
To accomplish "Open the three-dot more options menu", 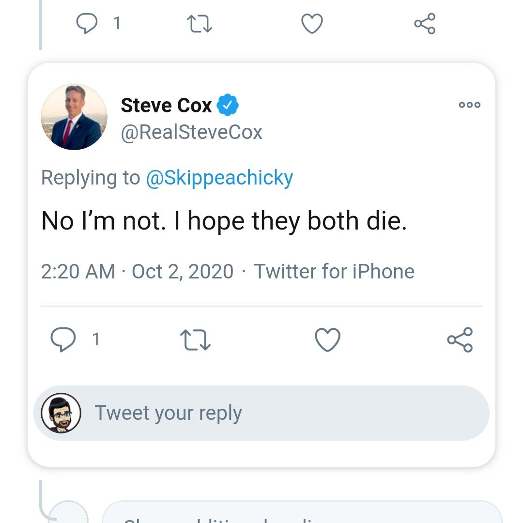I will (x=470, y=105).
